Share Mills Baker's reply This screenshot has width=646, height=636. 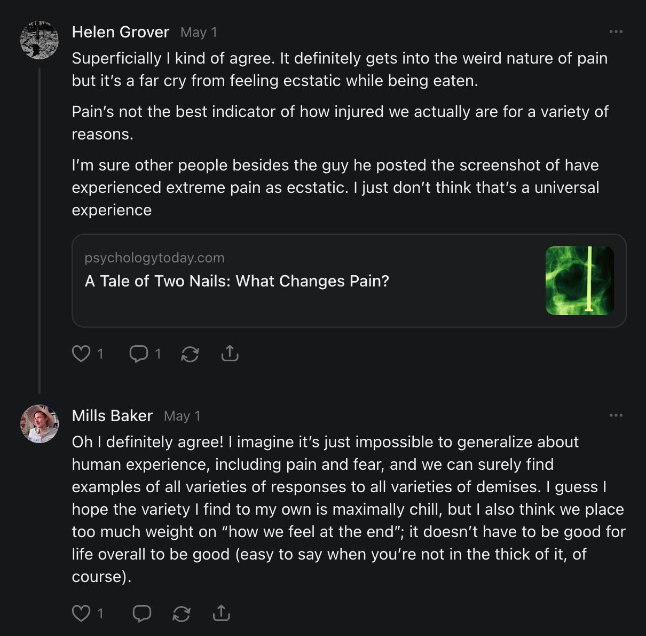tap(221, 613)
